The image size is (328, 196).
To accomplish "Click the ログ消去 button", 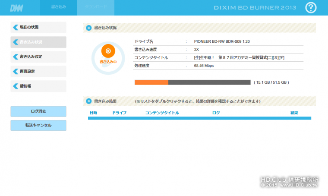I will click(38, 111).
